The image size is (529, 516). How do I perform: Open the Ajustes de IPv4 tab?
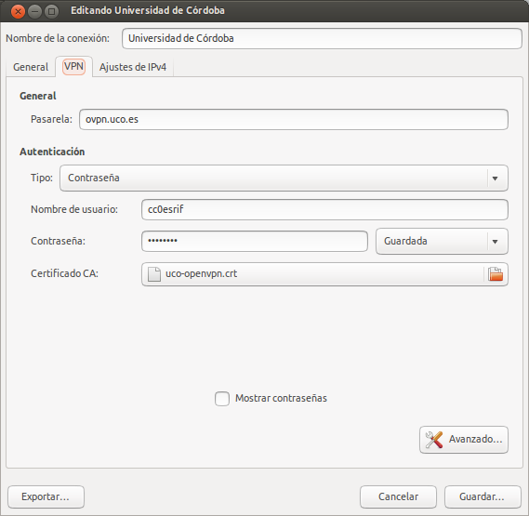133,67
